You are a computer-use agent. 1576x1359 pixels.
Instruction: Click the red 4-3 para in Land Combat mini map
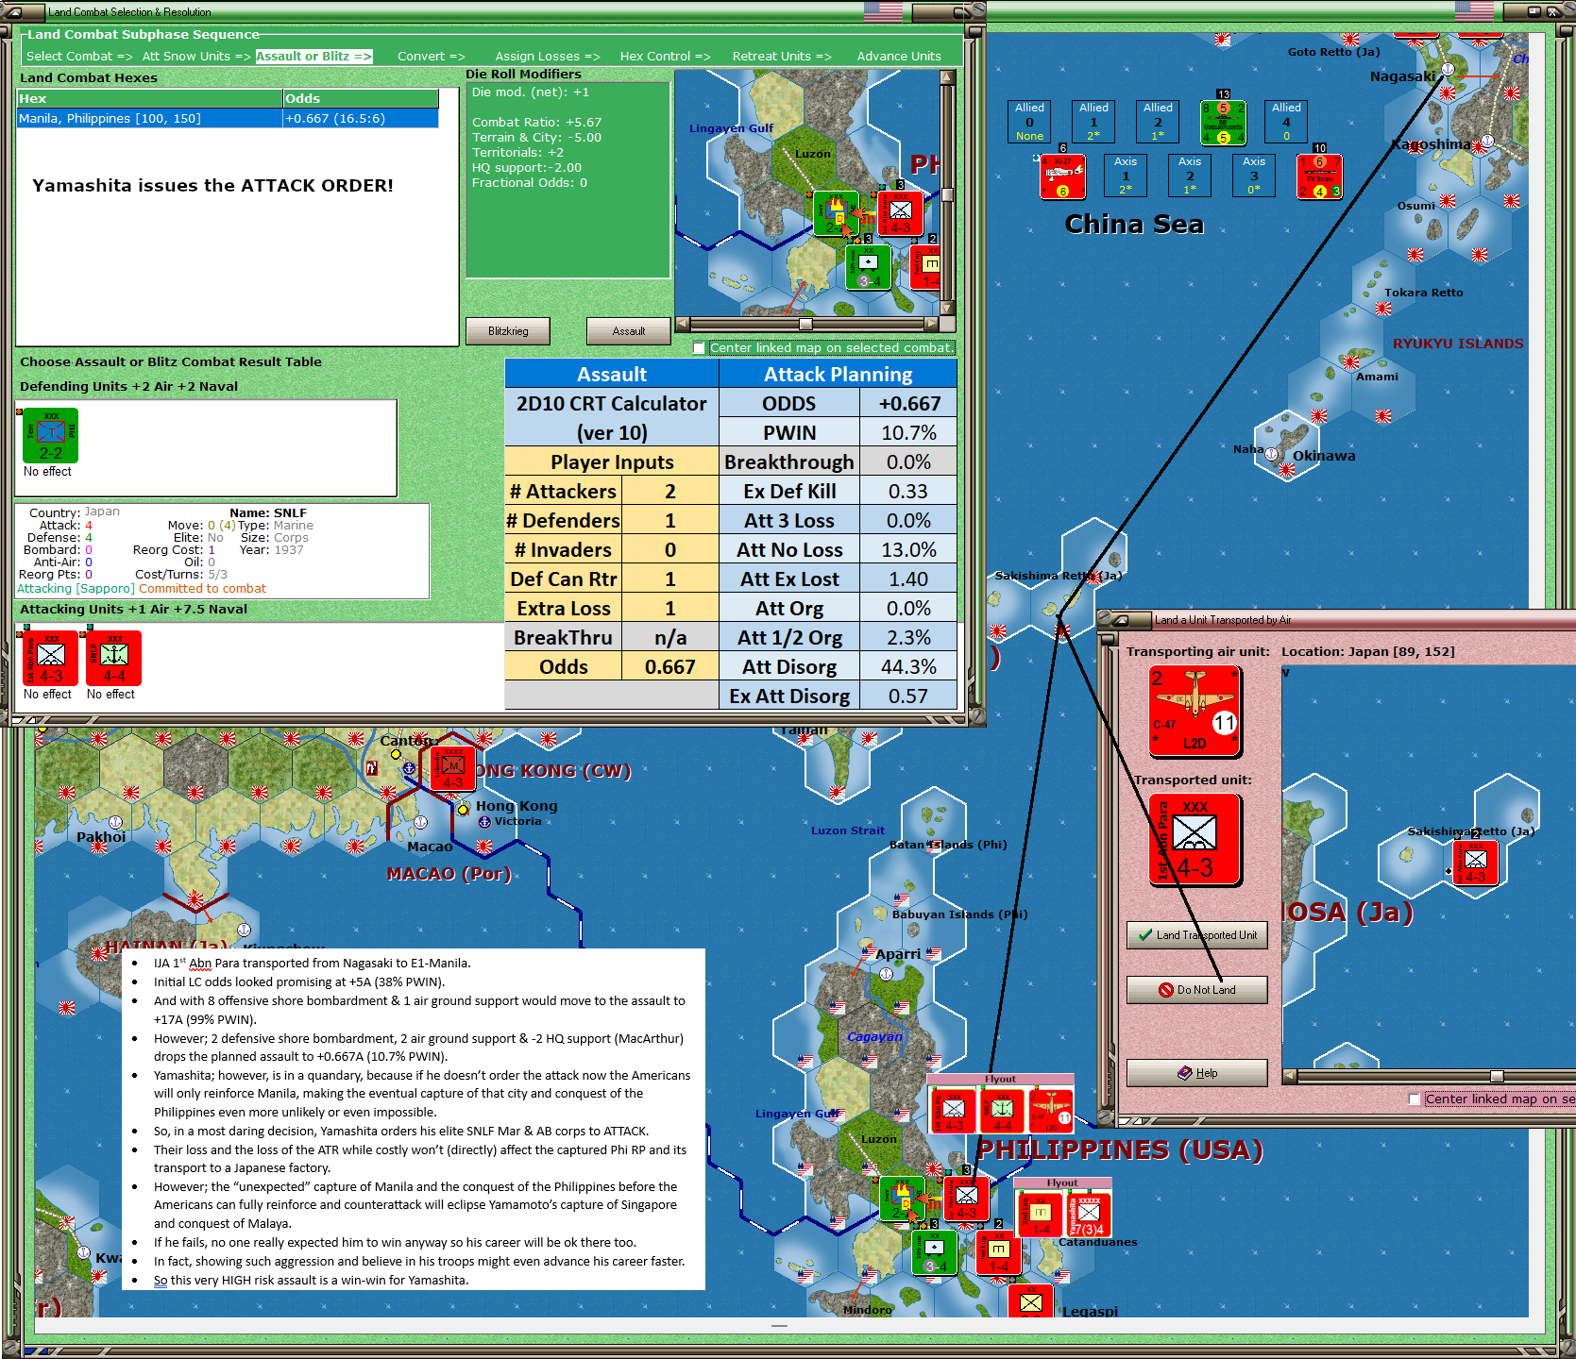pos(901,213)
